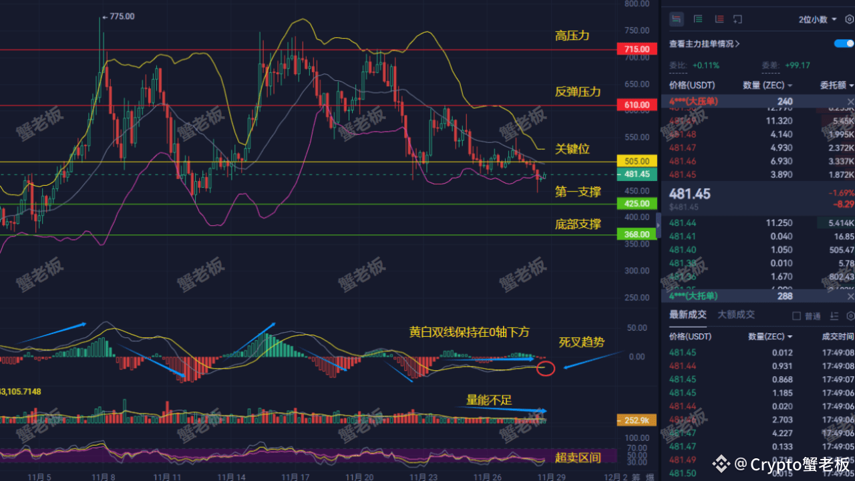This screenshot has width=855, height=481.
Task: Open the recent trades settings hexagon icon
Action: pos(850,316)
